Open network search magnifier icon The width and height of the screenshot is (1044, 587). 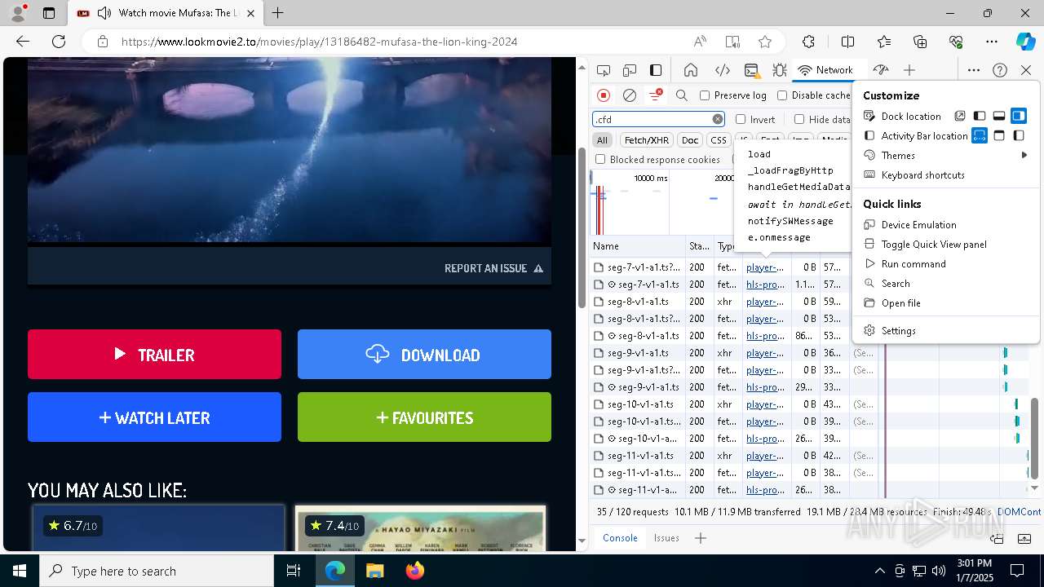point(682,95)
